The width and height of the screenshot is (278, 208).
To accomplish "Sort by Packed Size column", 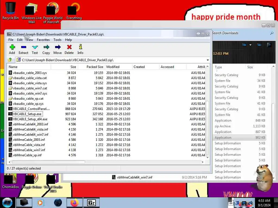I will tap(92, 67).
